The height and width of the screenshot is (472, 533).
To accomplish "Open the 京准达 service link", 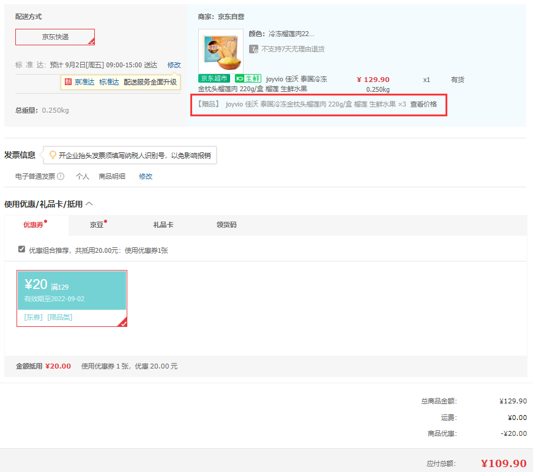I will pos(84,82).
